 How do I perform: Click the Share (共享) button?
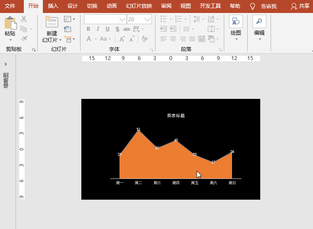[x=300, y=6]
